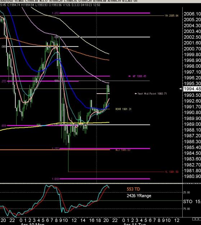Select the 1.272 Fibonacci label below YH line

[55, 13]
